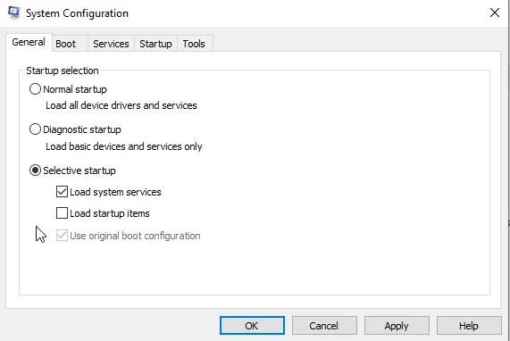Open Help for System Configuration
Screen dimensions: 510x341
tap(469, 326)
